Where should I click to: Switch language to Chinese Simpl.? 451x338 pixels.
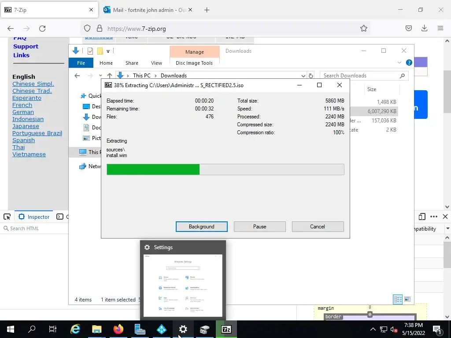33,84
